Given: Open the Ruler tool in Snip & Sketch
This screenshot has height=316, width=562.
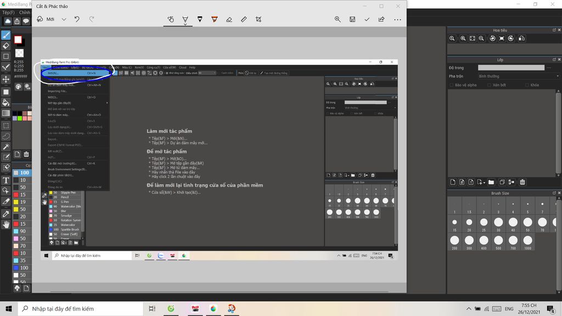Looking at the screenshot, I should click(x=244, y=19).
